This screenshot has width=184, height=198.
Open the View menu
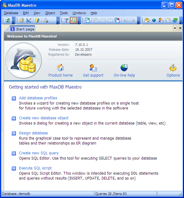37,13
